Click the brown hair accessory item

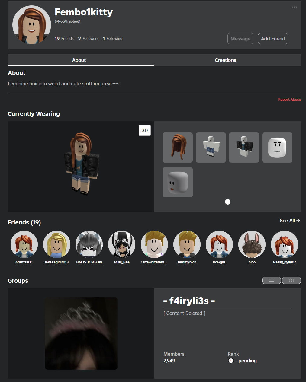(x=178, y=148)
